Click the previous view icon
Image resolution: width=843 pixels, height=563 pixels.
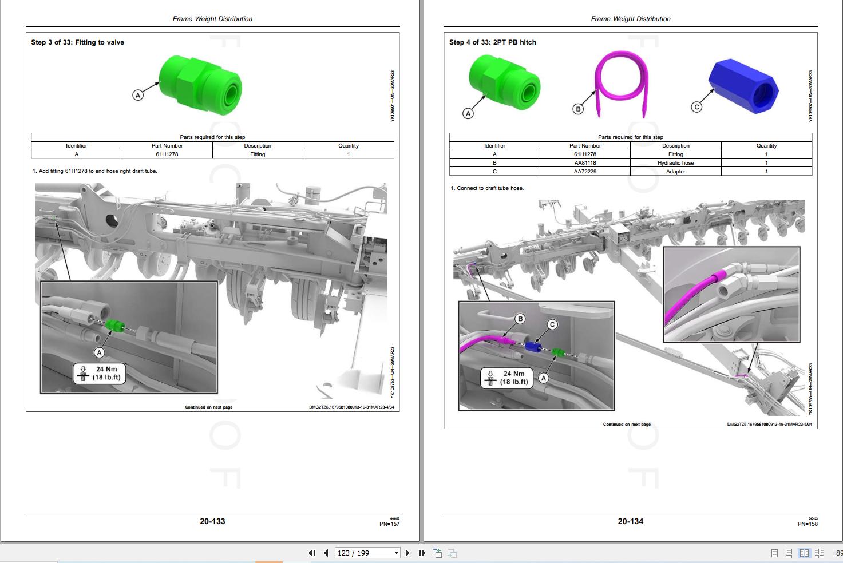point(437,553)
